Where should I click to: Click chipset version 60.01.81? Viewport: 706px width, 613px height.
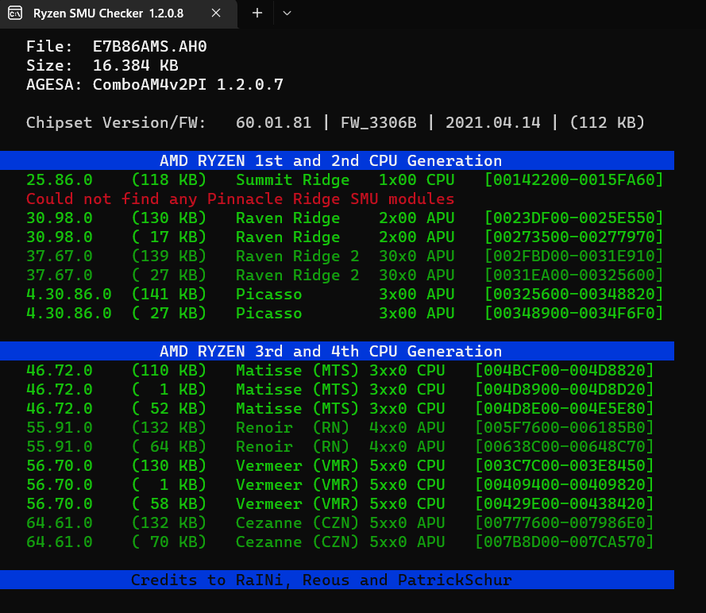click(x=273, y=122)
